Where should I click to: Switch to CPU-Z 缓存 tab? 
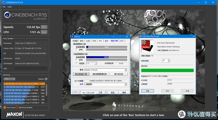82,41
